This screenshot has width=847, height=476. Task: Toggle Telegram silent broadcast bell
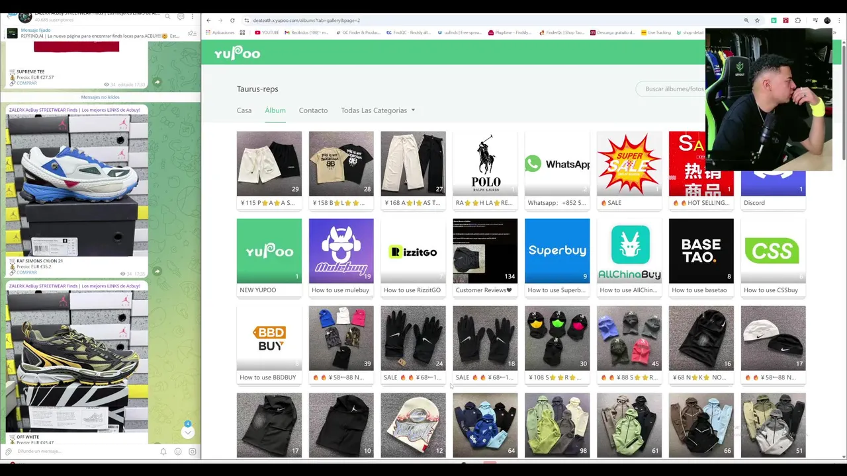163,452
